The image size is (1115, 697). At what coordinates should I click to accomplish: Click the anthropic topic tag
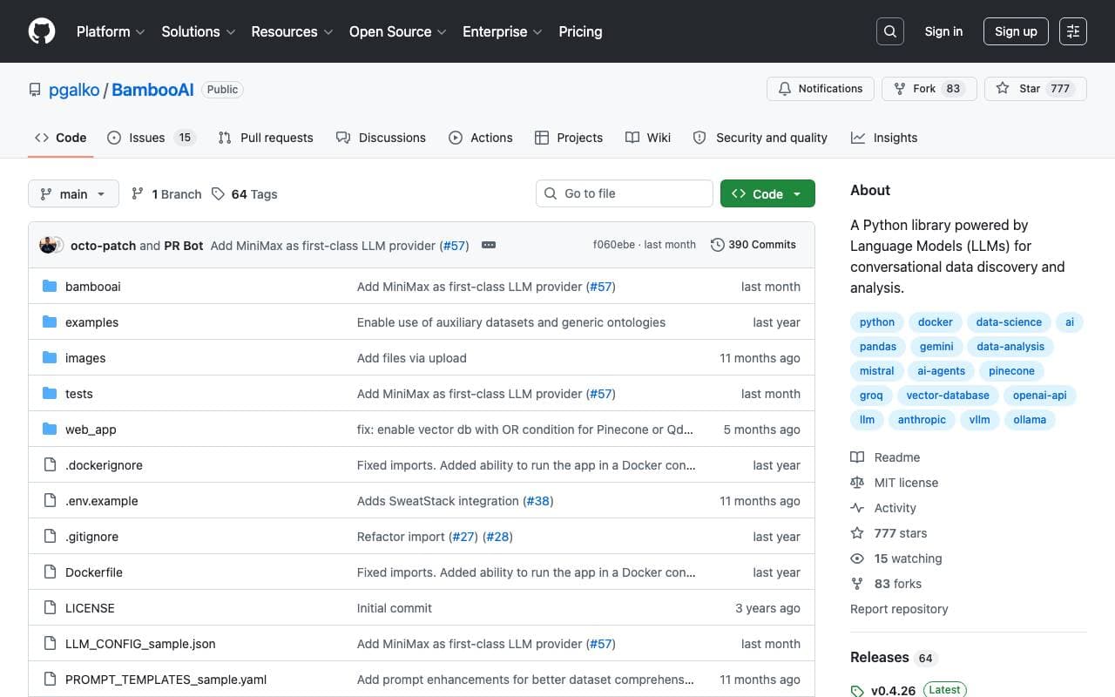[922, 420]
